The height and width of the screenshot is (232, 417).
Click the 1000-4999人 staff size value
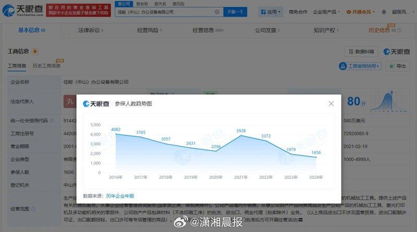(x=357, y=159)
